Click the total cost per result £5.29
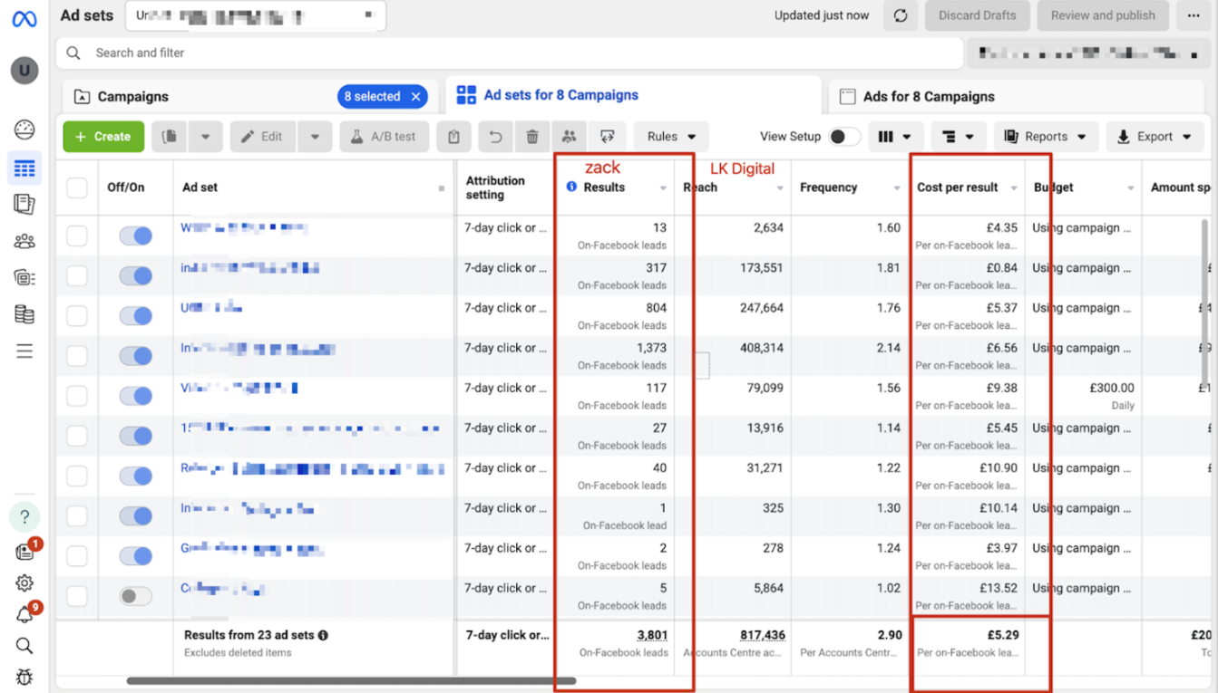Image resolution: width=1218 pixels, height=693 pixels. (x=1001, y=635)
